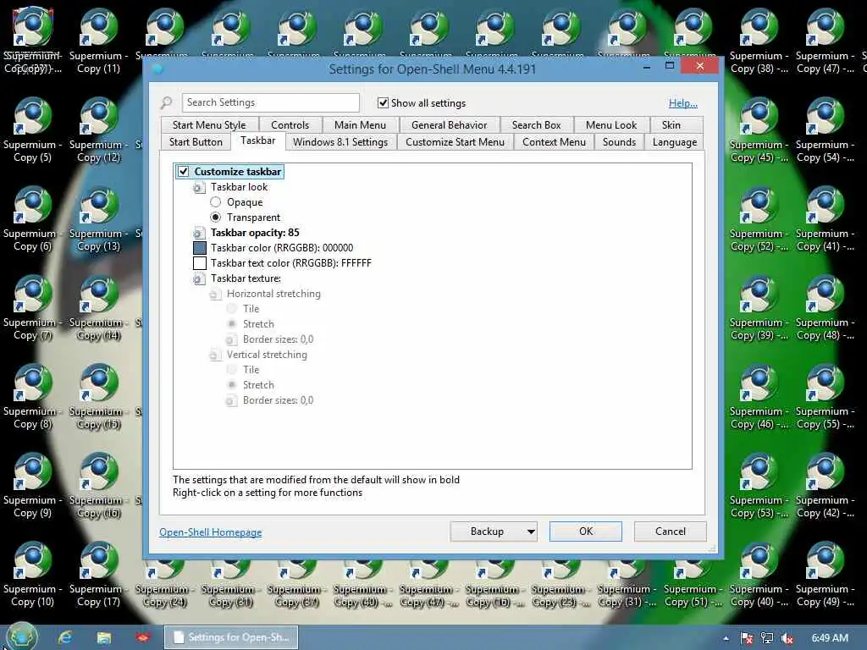The width and height of the screenshot is (867, 650).
Task: Open the Customize Start Menu tab
Action: click(x=455, y=142)
